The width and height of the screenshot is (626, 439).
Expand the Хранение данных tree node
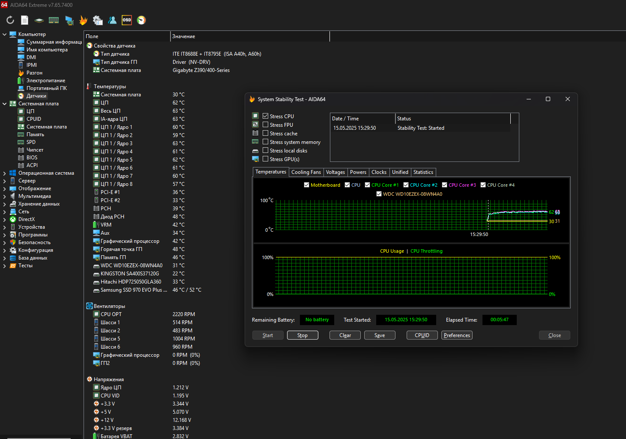[4, 204]
